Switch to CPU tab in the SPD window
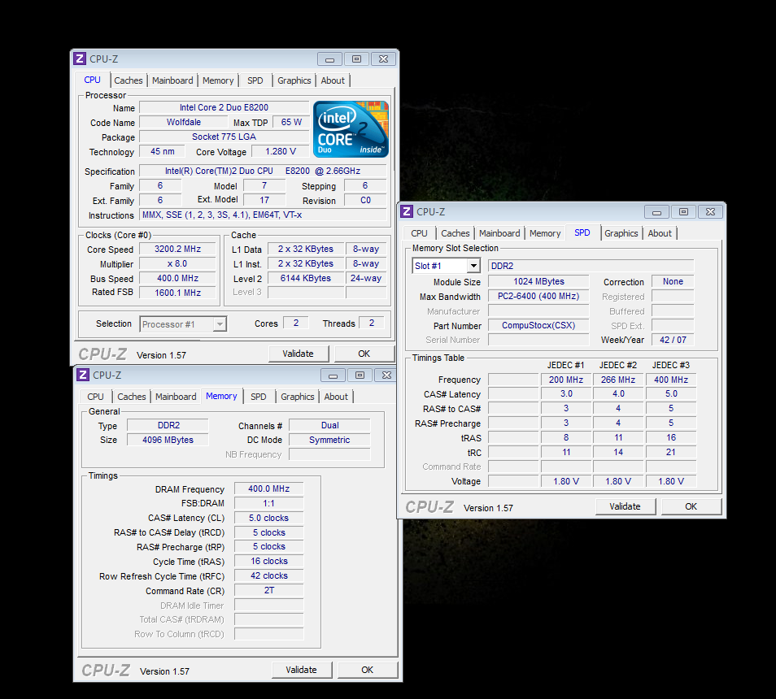Viewport: 776px width, 699px height. click(419, 233)
